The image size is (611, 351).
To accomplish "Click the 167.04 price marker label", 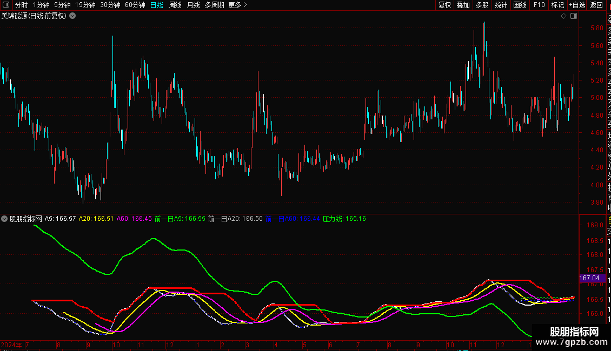I will point(592,278).
